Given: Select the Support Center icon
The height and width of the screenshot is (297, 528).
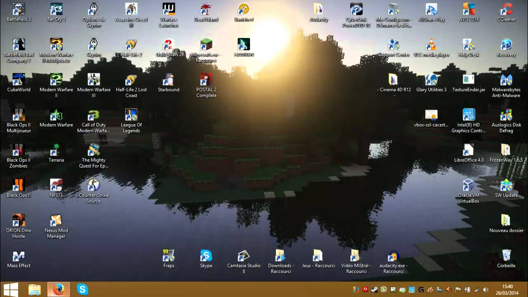Looking at the screenshot, I should point(394,44).
